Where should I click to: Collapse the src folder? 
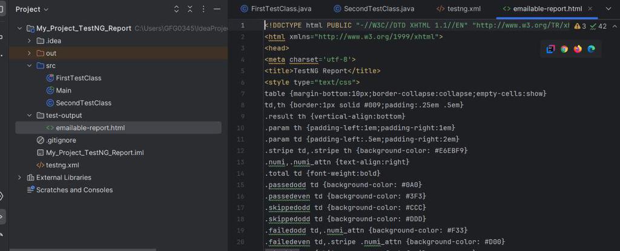point(30,66)
